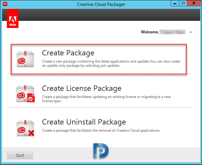Open the Welcome user dropdown arrow
The width and height of the screenshot is (202, 165).
(x=191, y=32)
